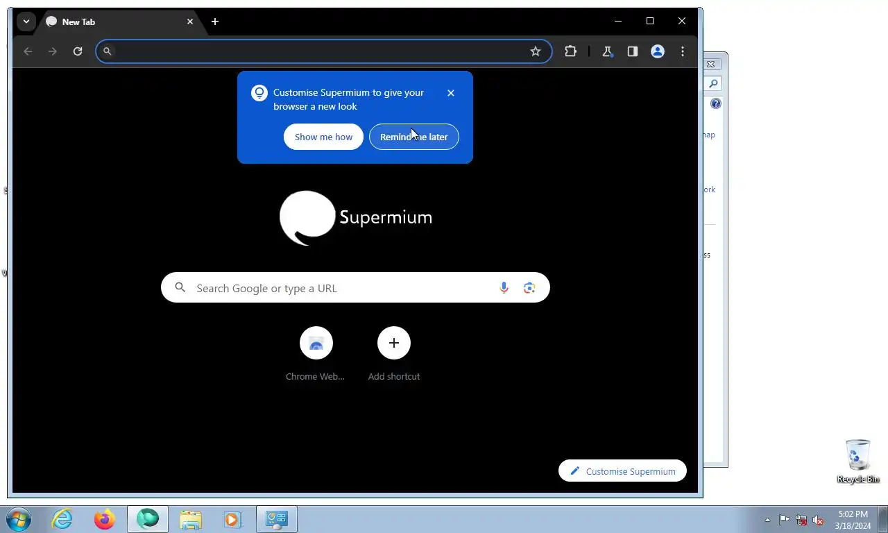Click the browser back arrow
The width and height of the screenshot is (888, 533).
[28, 51]
